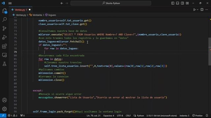Run the Python file with play button

tap(194, 10)
